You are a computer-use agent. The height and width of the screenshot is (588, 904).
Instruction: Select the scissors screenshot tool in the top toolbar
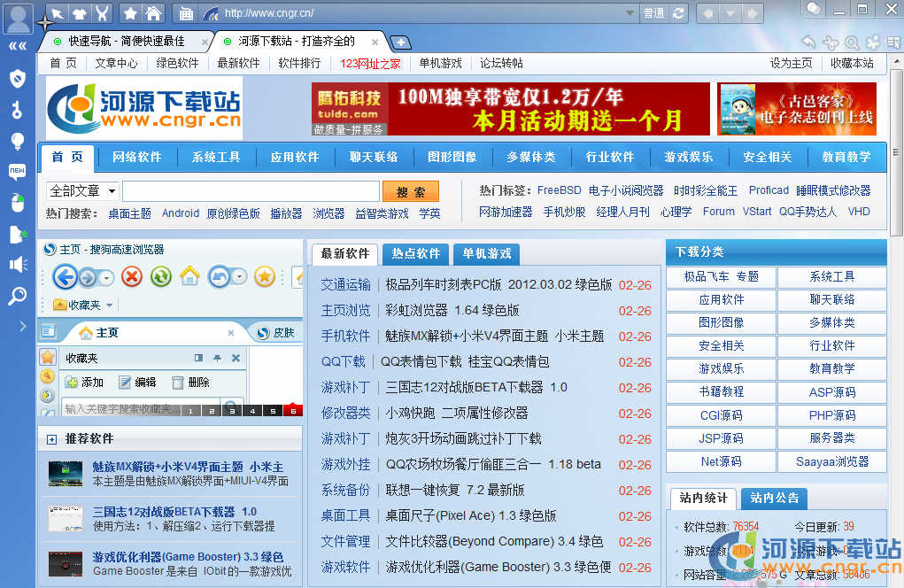[x=103, y=13]
